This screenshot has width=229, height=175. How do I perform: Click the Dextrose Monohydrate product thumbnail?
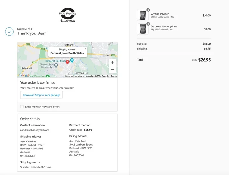(143, 29)
